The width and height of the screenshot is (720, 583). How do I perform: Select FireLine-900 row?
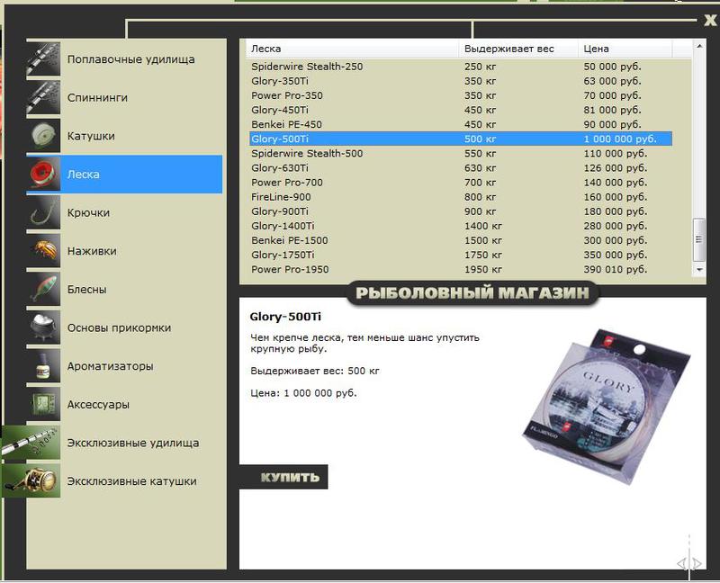[461, 197]
